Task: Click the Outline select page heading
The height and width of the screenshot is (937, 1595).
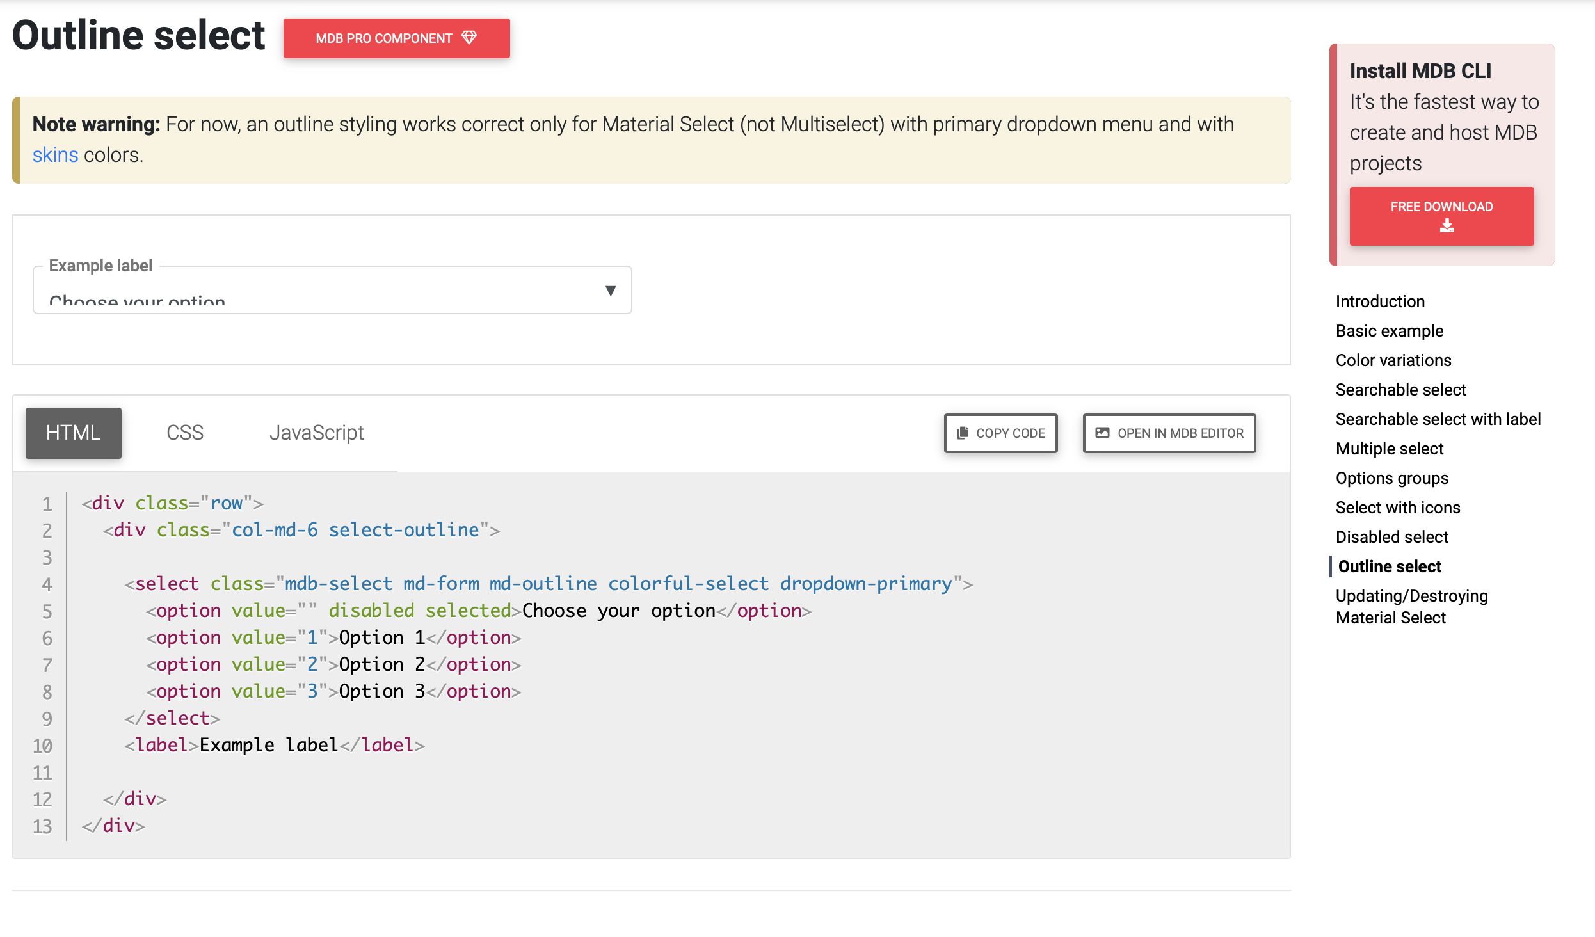Action: click(138, 35)
